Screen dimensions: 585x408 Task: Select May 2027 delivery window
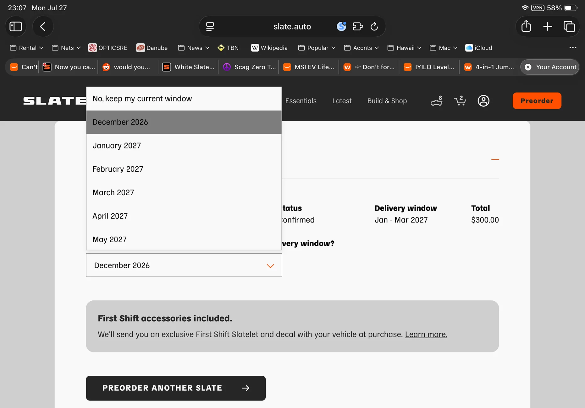(184, 239)
